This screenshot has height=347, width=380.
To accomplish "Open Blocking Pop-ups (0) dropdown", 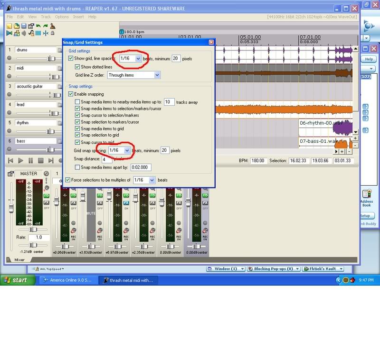I will click(274, 269).
